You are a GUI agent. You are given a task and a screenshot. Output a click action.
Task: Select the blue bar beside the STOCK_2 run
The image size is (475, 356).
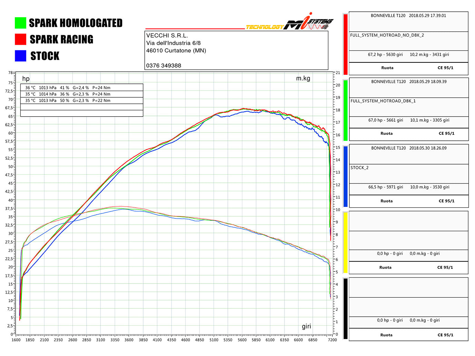pyautogui.click(x=345, y=176)
